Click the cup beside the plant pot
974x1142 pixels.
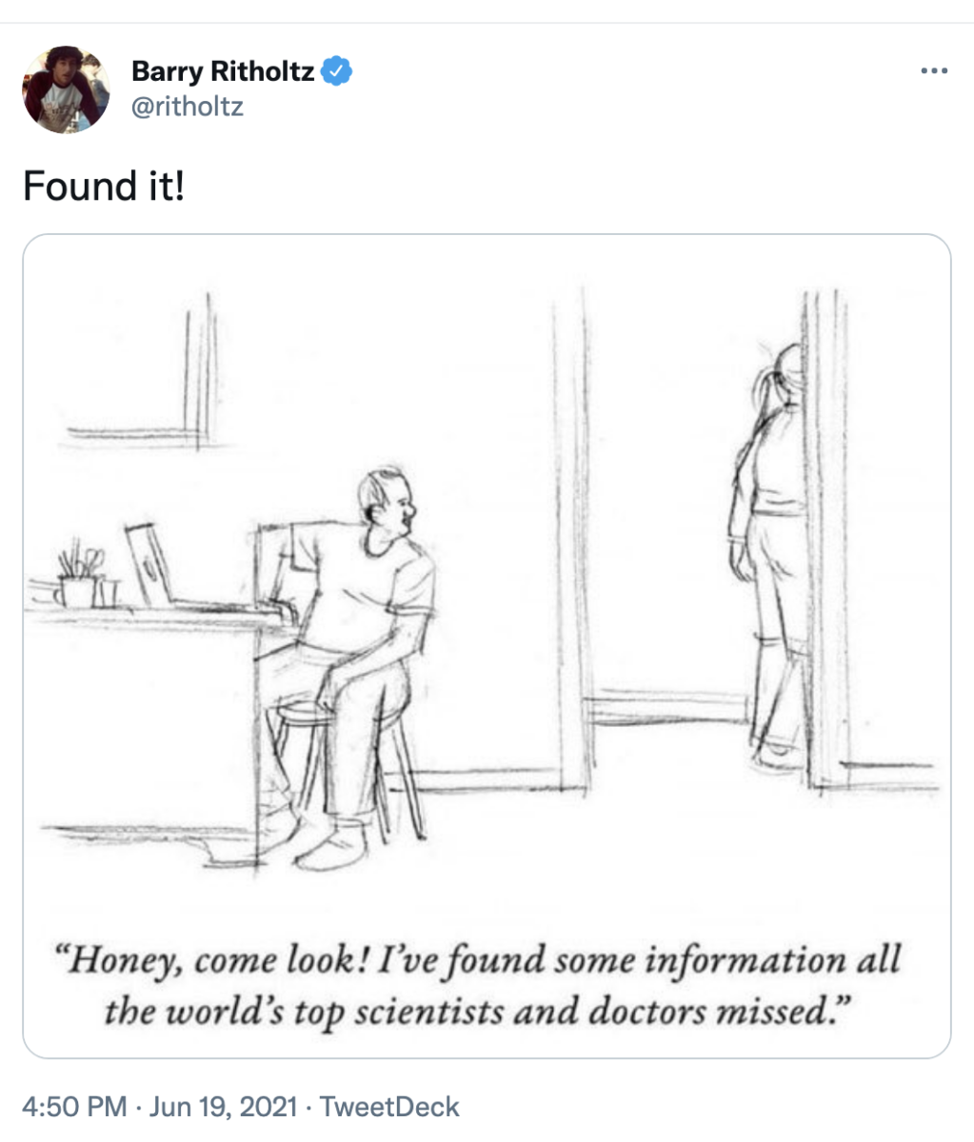[x=107, y=592]
